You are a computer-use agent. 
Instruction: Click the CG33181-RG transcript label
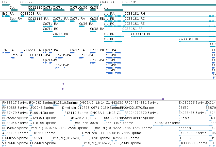point(189,39)
